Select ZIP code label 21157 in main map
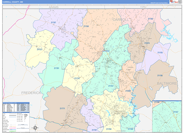 (x=111, y=86)
